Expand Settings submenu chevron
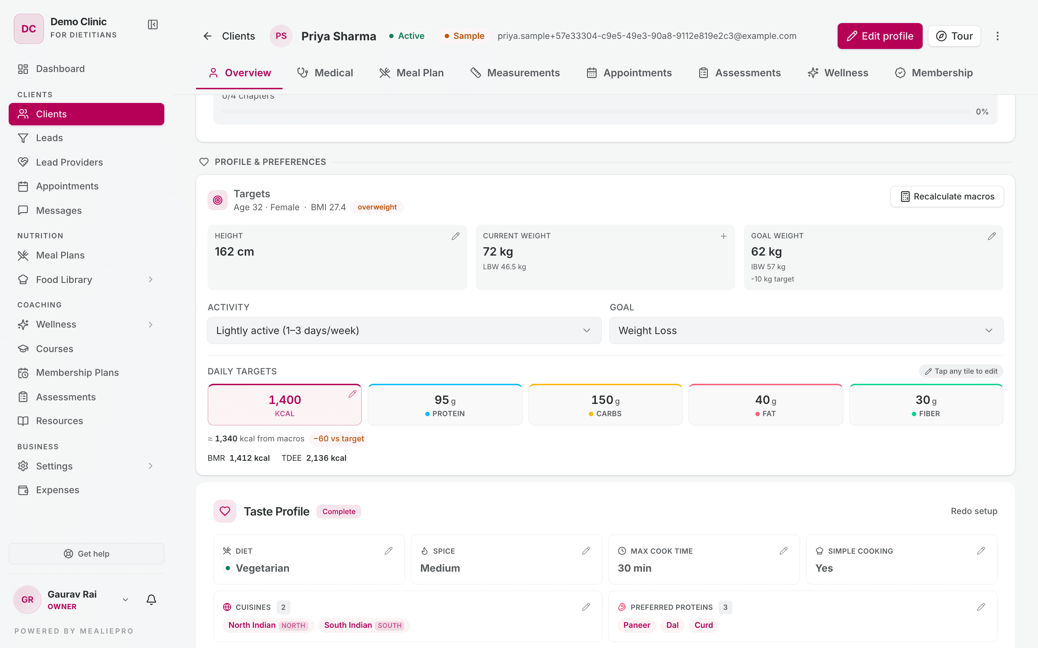The width and height of the screenshot is (1038, 648). point(151,466)
